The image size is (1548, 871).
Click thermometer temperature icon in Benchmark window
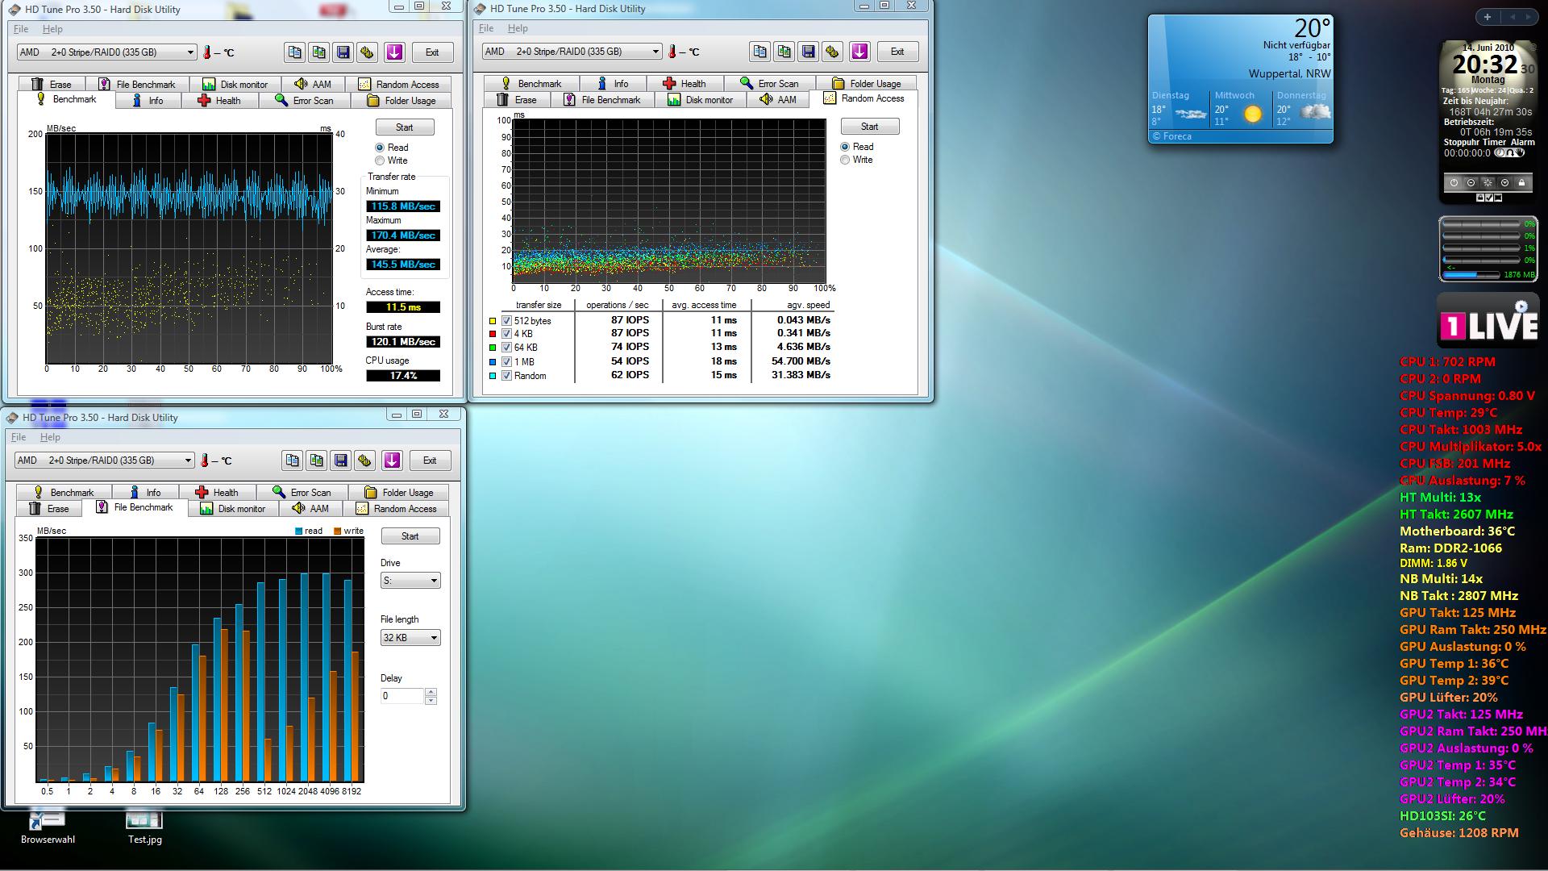click(x=207, y=52)
